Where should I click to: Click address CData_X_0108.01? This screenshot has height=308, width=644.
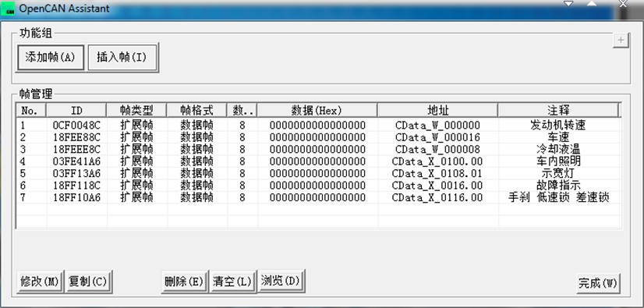coord(437,173)
